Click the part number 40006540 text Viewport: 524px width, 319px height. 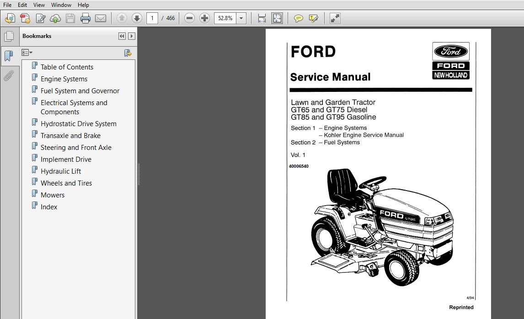(x=299, y=166)
